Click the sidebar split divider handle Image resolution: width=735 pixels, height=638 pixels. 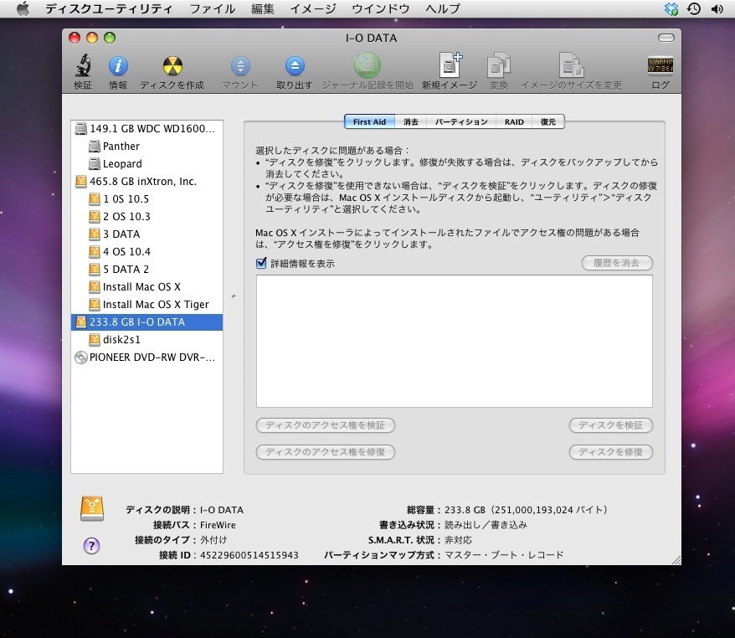pyautogui.click(x=234, y=296)
